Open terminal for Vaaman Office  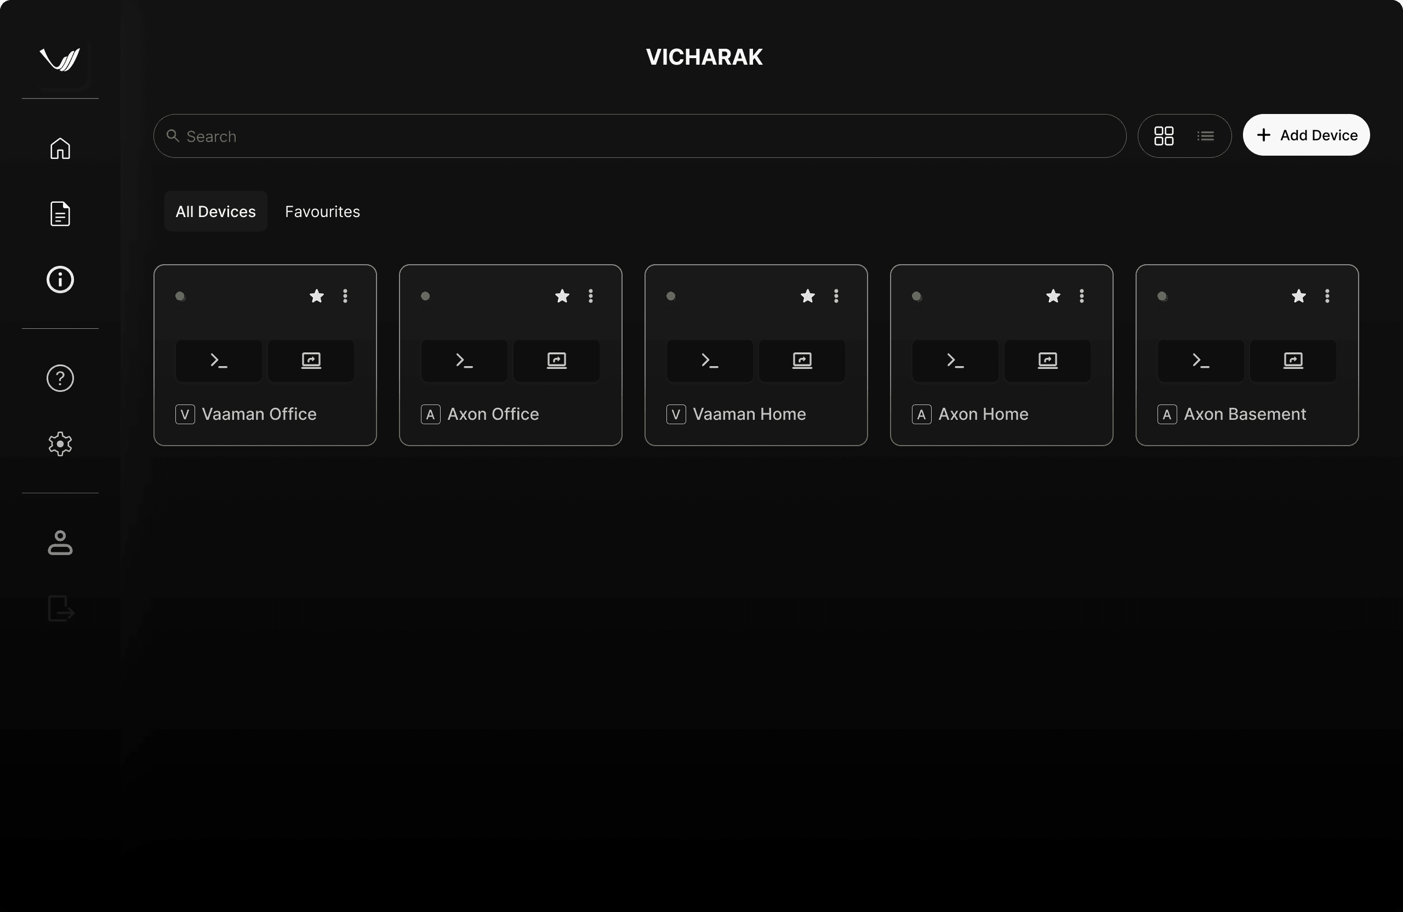tap(219, 361)
